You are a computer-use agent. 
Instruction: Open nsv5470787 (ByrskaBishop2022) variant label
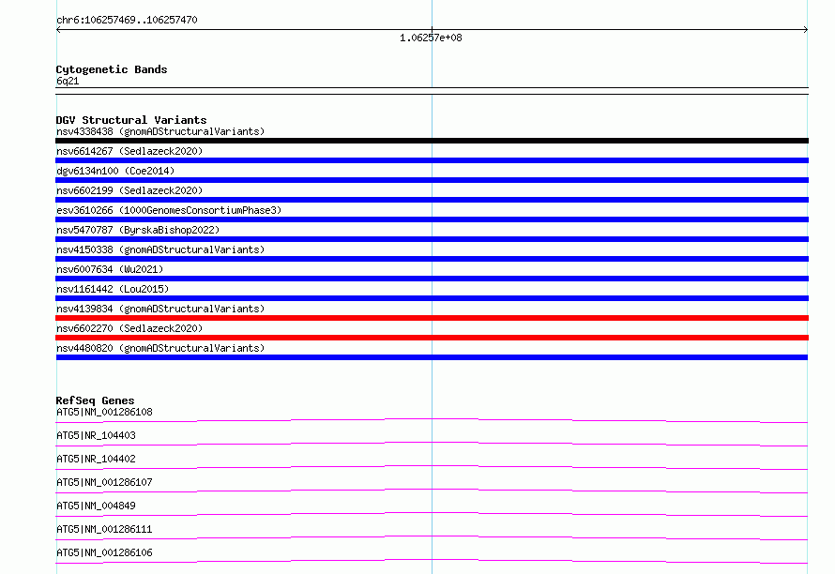point(138,230)
